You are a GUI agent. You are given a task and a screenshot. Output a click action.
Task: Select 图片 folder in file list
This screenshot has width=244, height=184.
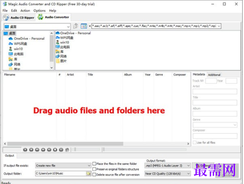point(61,61)
